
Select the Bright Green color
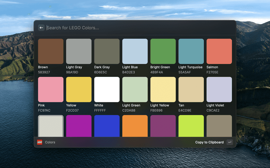coord(163,51)
